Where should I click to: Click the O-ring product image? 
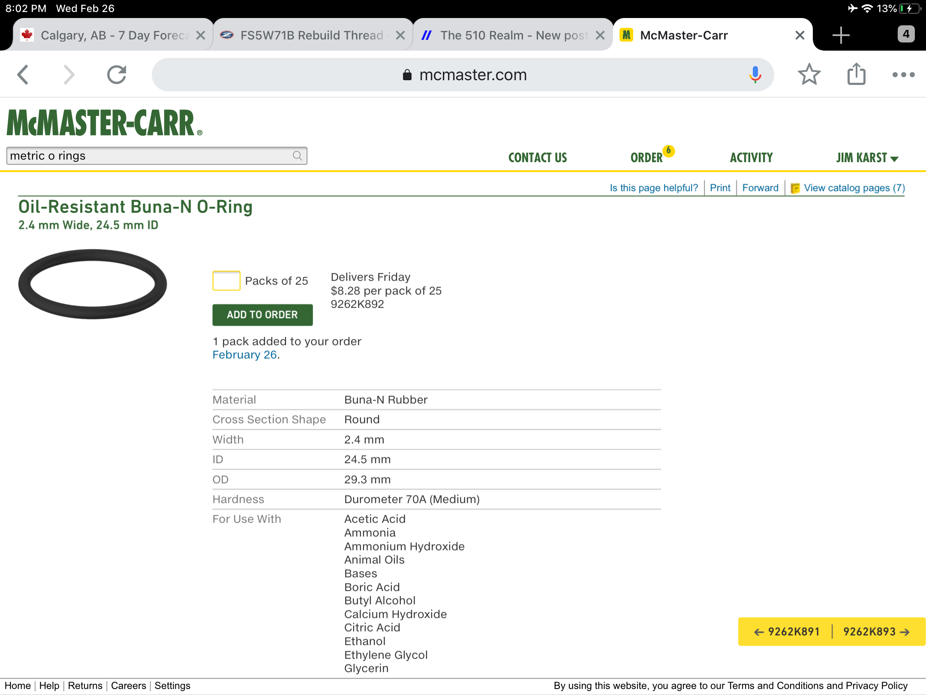click(x=93, y=284)
